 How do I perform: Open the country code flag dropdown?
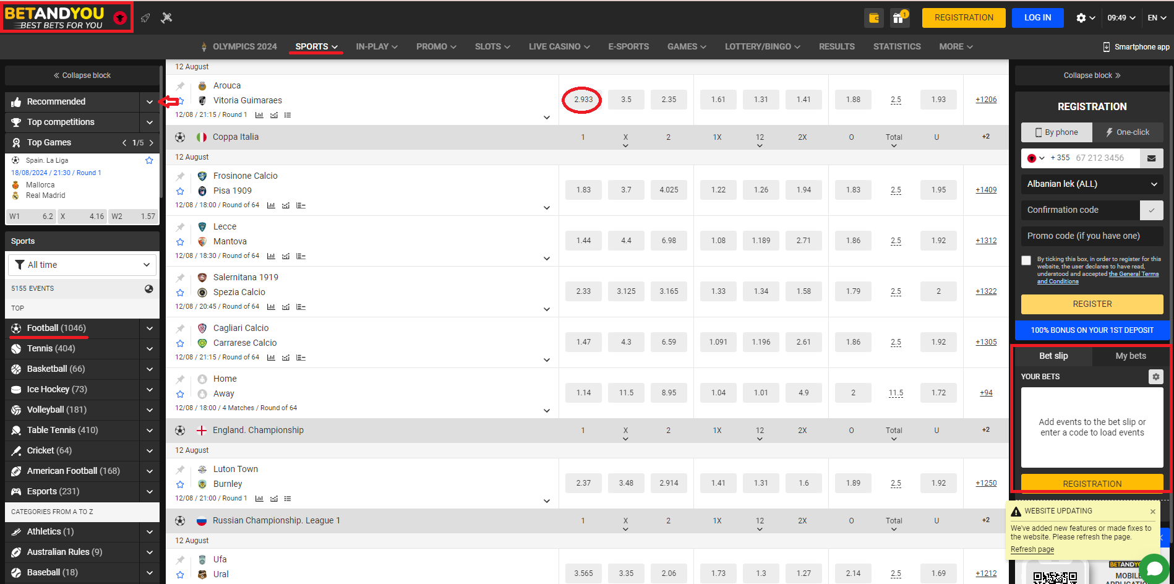1035,158
